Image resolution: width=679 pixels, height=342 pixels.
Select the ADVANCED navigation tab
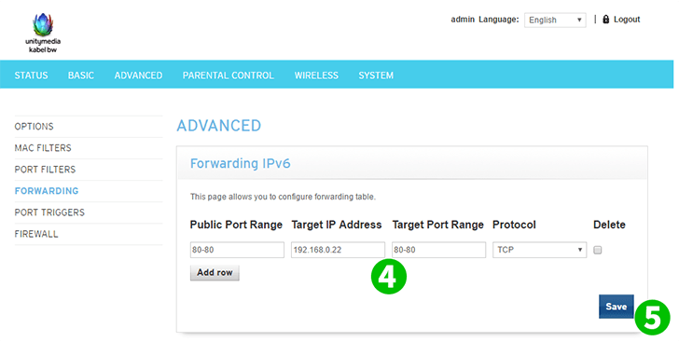[139, 75]
